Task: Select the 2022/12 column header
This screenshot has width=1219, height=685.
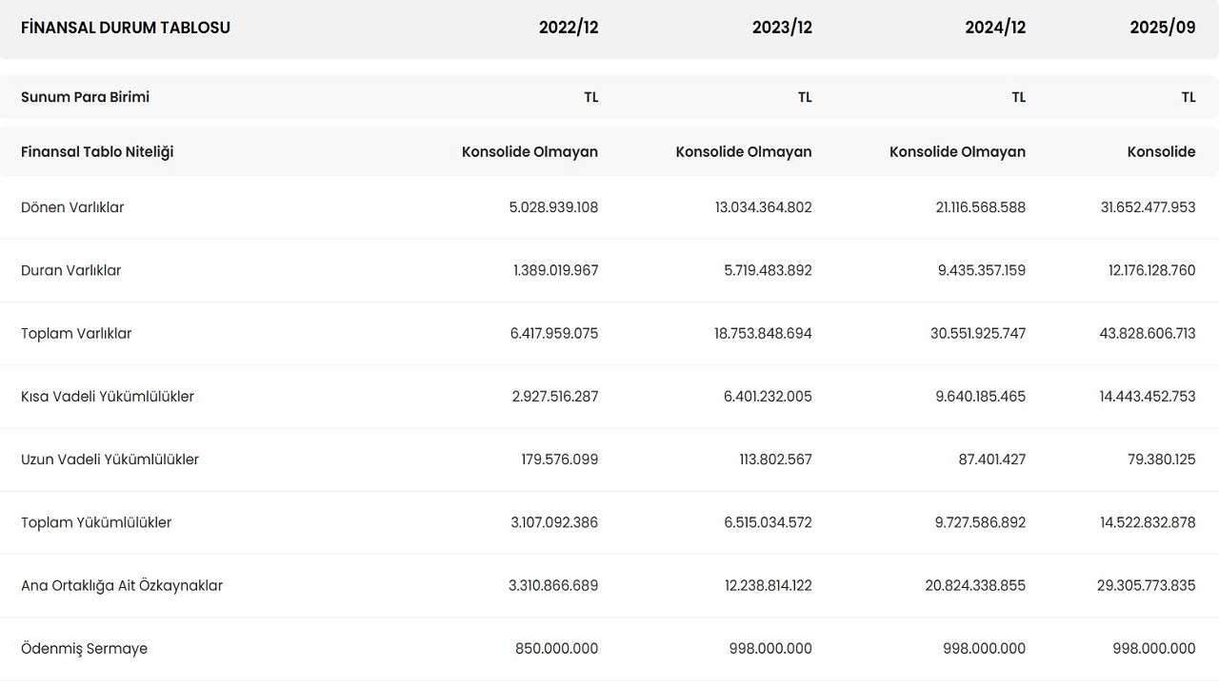Action: click(569, 28)
